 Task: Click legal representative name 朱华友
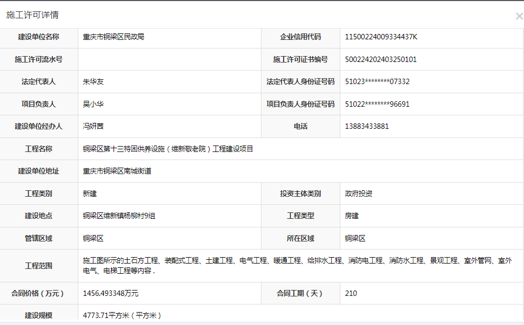click(93, 82)
